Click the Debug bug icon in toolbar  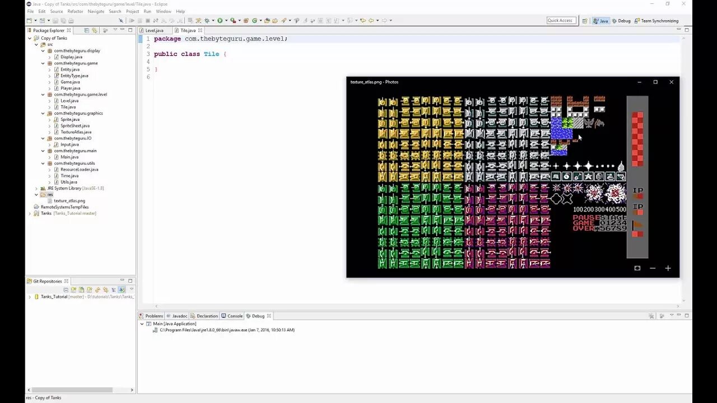[207, 21]
